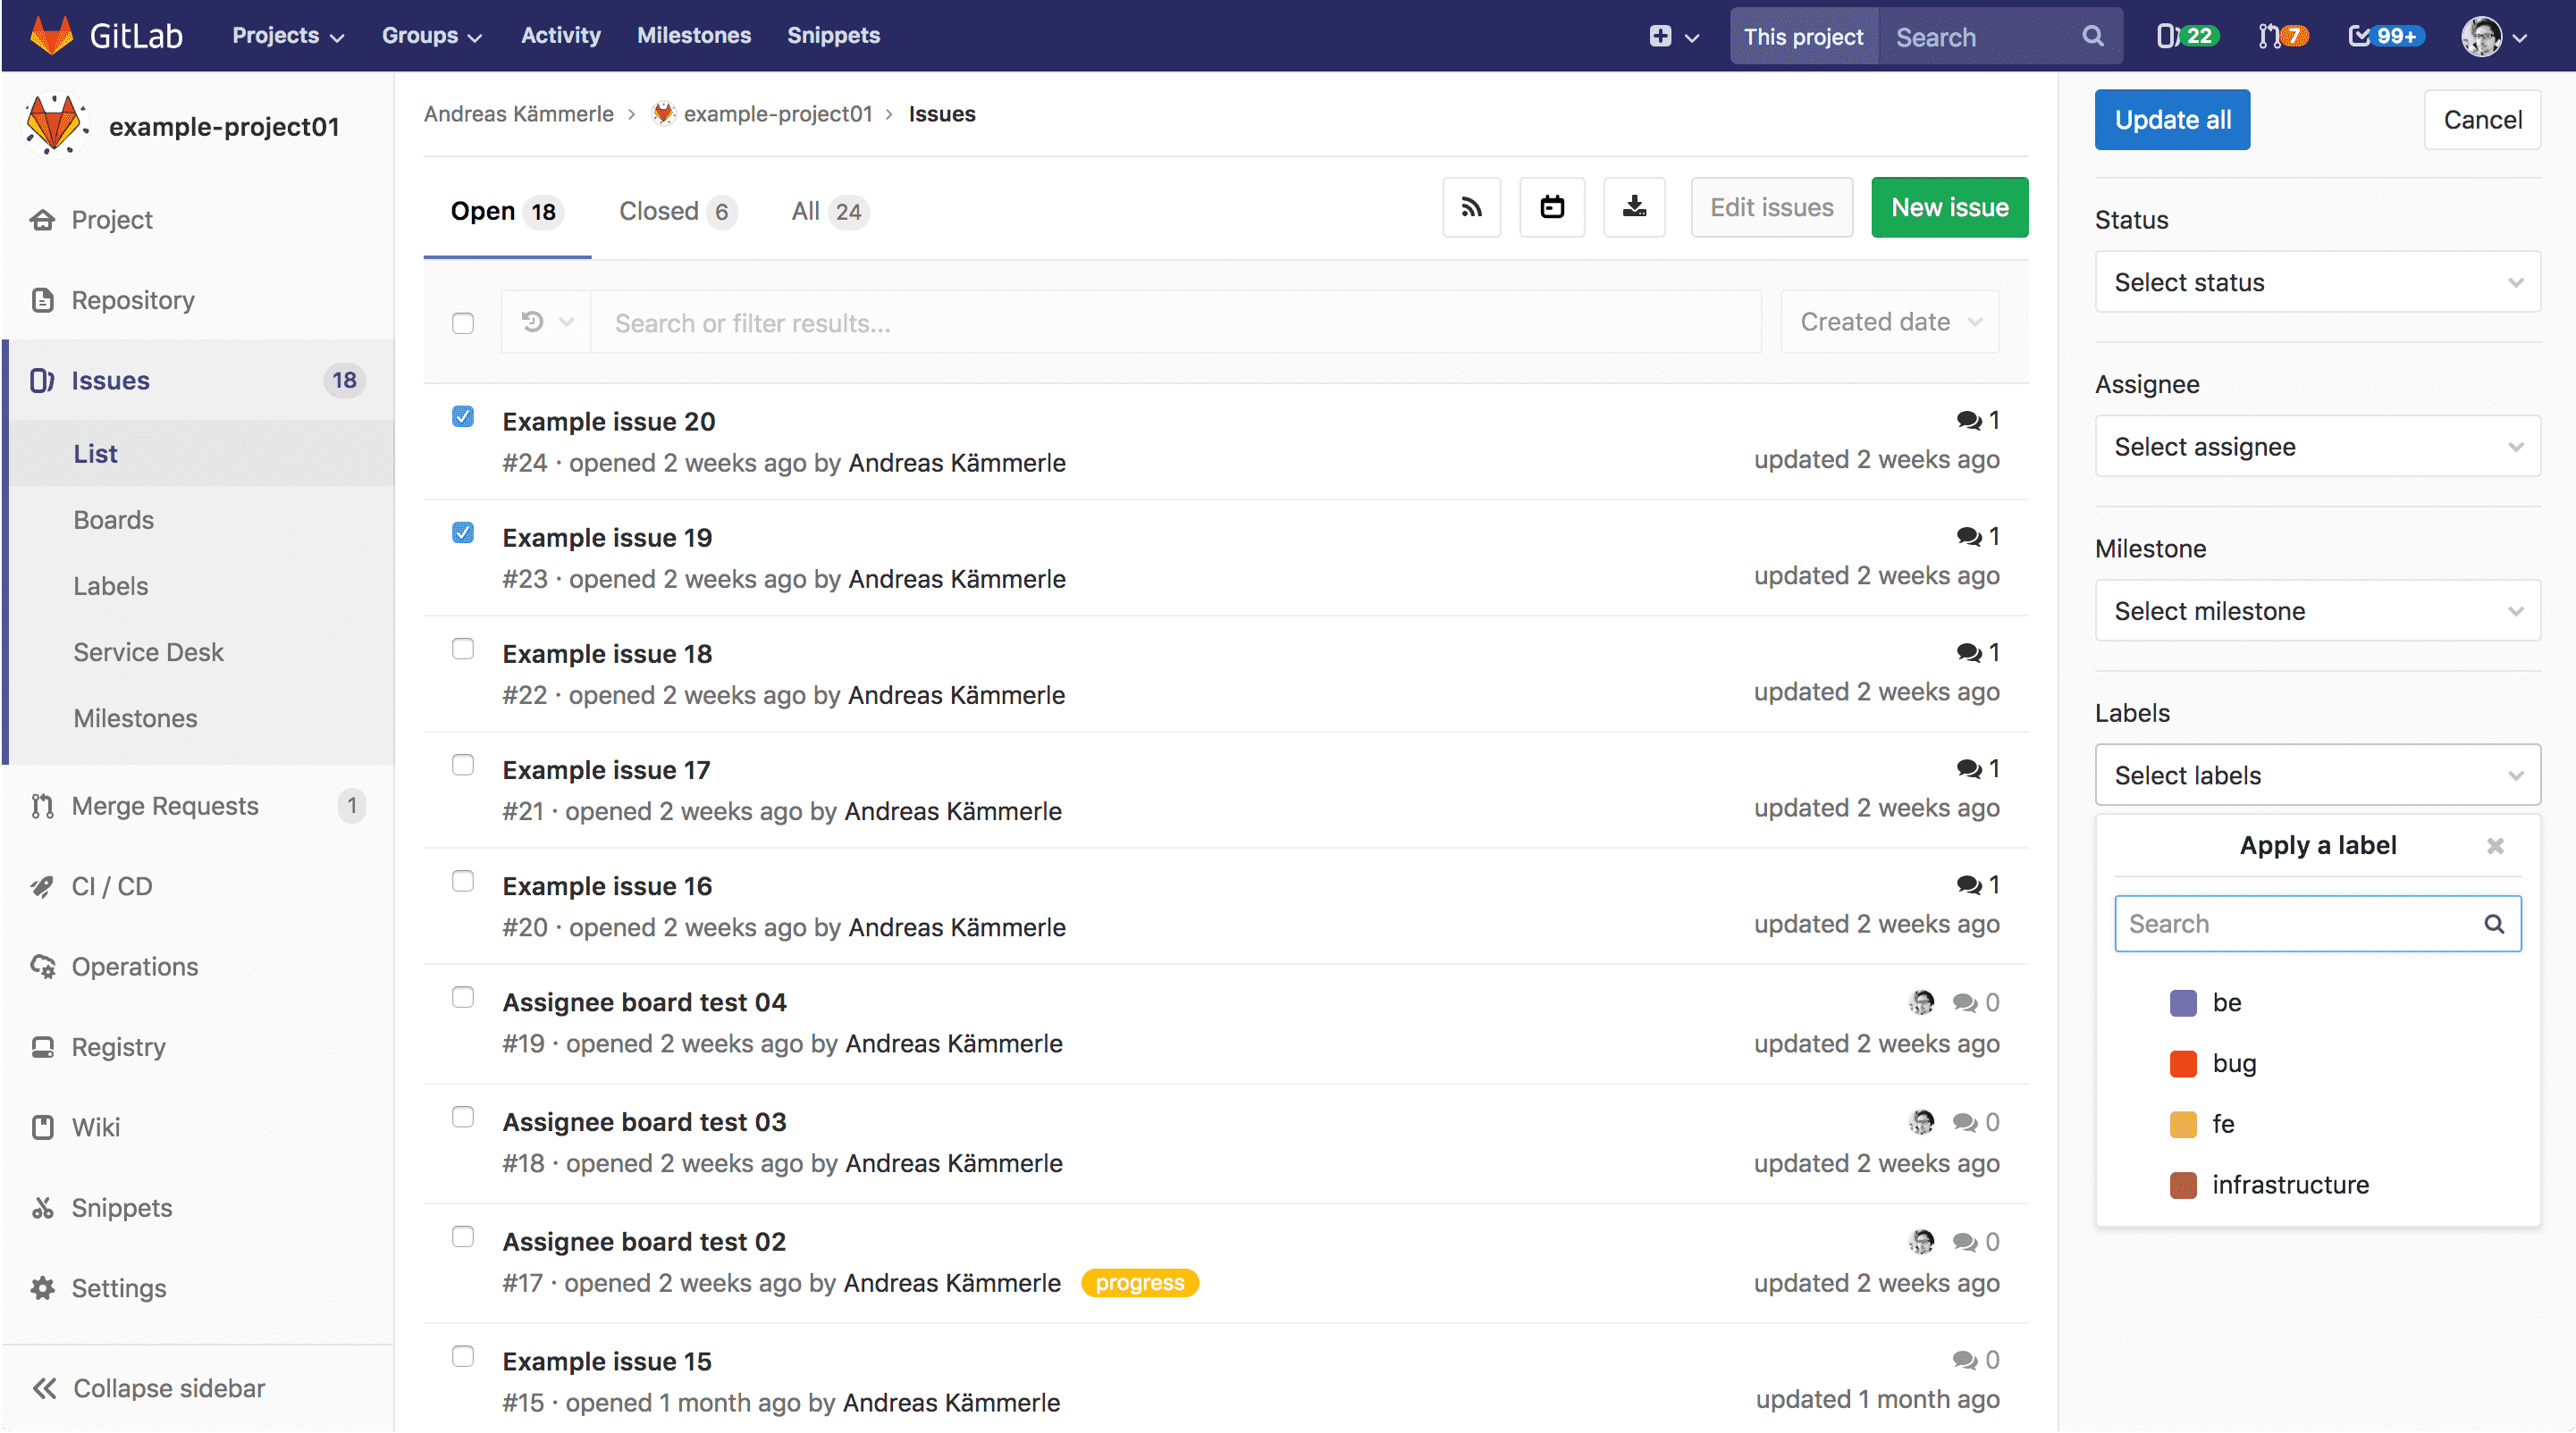Open the to-do list icon with 99+
The width and height of the screenshot is (2576, 1433).
coord(2385,36)
